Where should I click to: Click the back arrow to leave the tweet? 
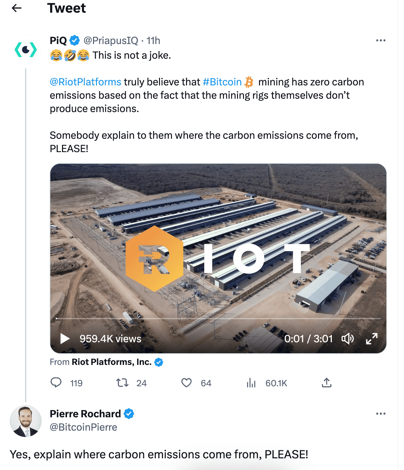16,8
